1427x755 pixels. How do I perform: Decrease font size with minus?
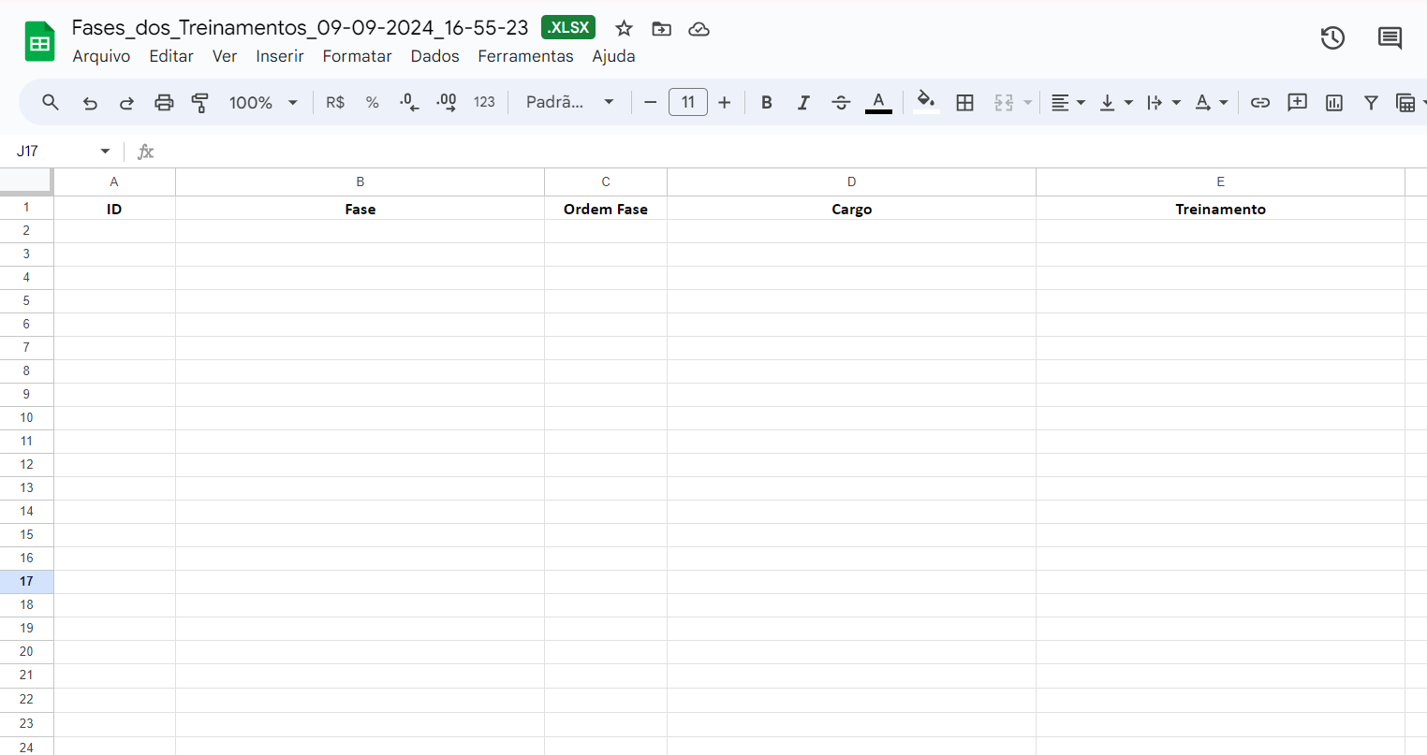(650, 102)
